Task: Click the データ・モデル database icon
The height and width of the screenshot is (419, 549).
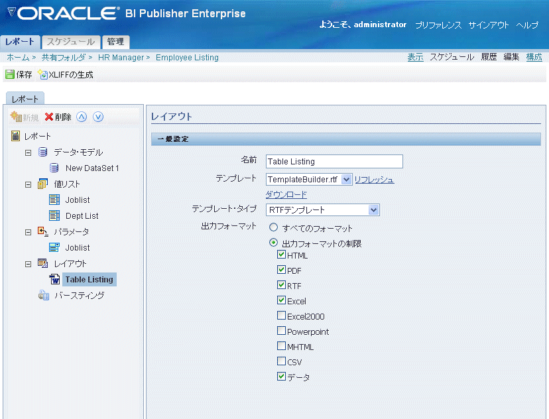Action: click(x=42, y=152)
